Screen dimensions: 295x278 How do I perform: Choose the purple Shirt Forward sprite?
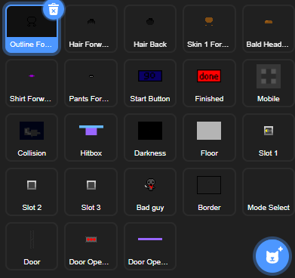tap(32, 83)
